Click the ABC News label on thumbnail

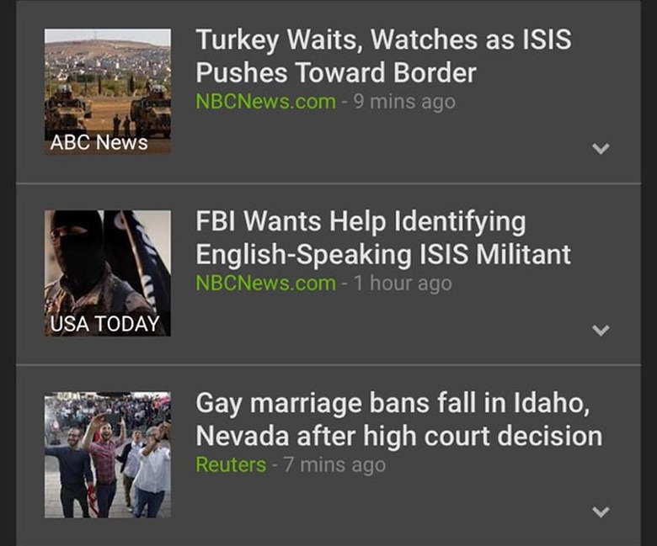click(99, 142)
